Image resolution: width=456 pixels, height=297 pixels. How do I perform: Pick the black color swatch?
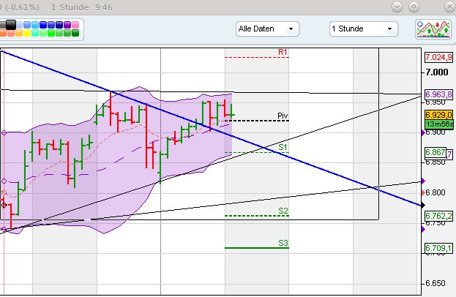(x=11, y=25)
